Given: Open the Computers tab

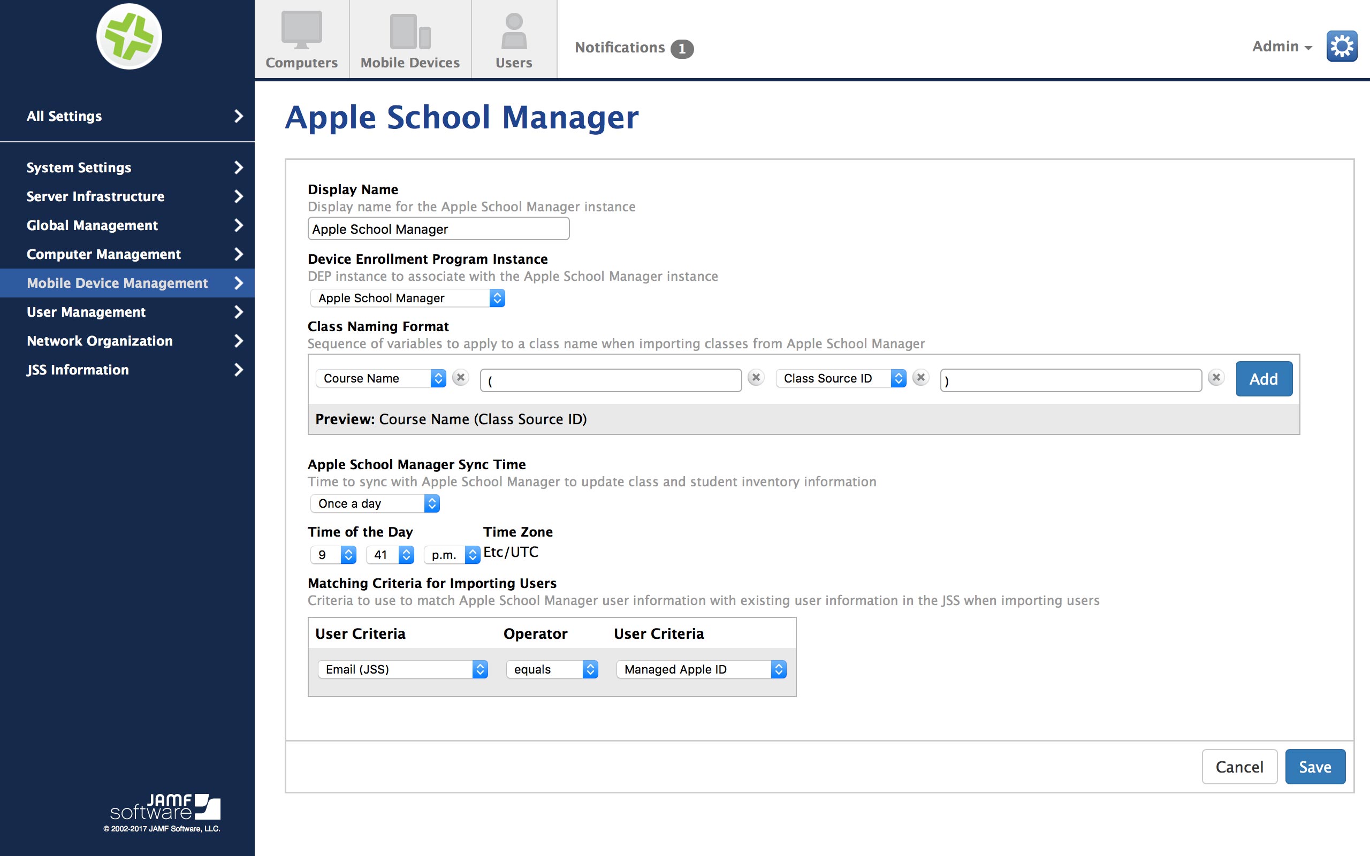Looking at the screenshot, I should (301, 40).
